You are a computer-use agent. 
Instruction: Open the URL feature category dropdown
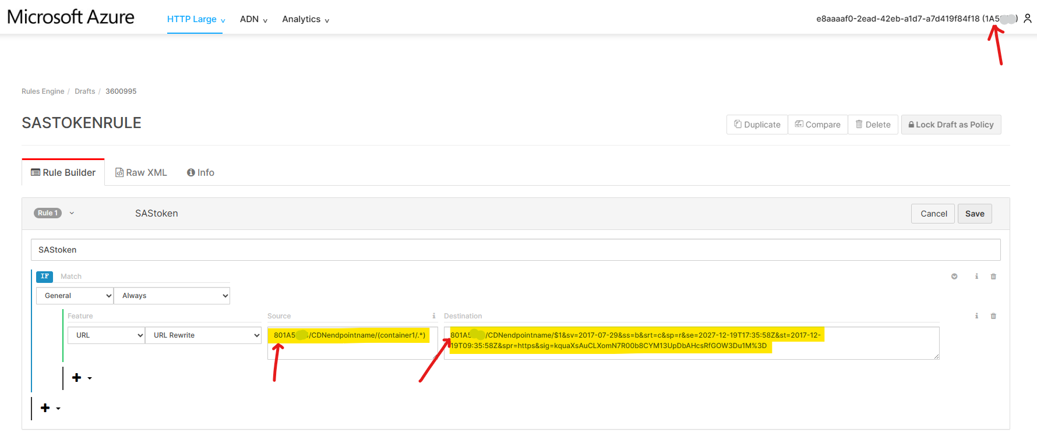point(106,335)
